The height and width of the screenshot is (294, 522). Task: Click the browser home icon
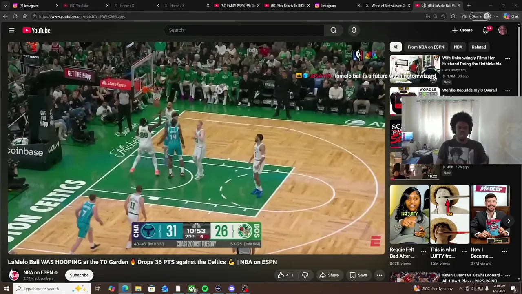click(x=25, y=16)
